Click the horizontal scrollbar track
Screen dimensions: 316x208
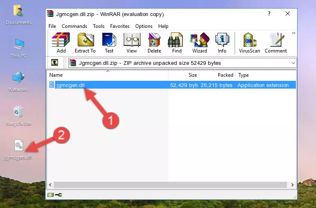[x=170, y=185]
